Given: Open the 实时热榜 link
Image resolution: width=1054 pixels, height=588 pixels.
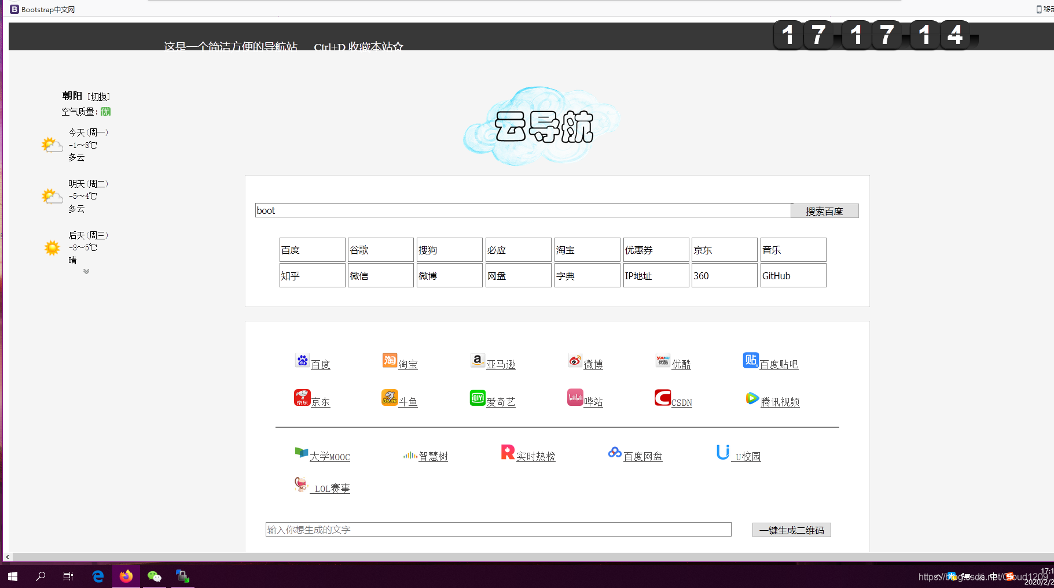Looking at the screenshot, I should point(536,456).
